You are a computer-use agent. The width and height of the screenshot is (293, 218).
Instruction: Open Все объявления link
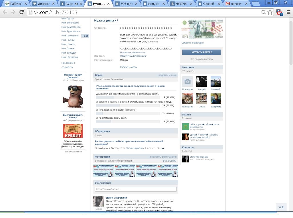tap(73, 152)
